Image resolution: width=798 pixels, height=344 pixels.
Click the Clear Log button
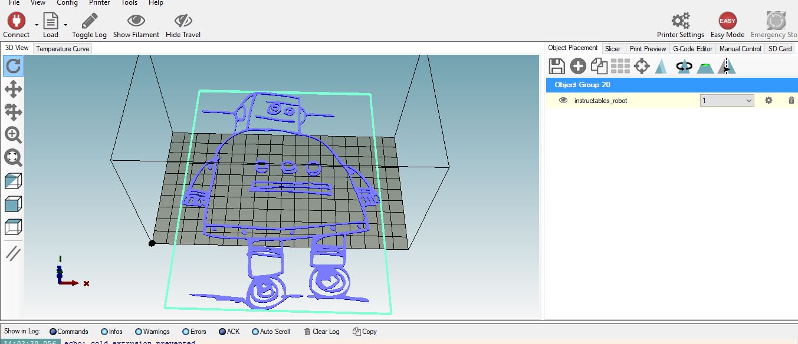coord(321,332)
